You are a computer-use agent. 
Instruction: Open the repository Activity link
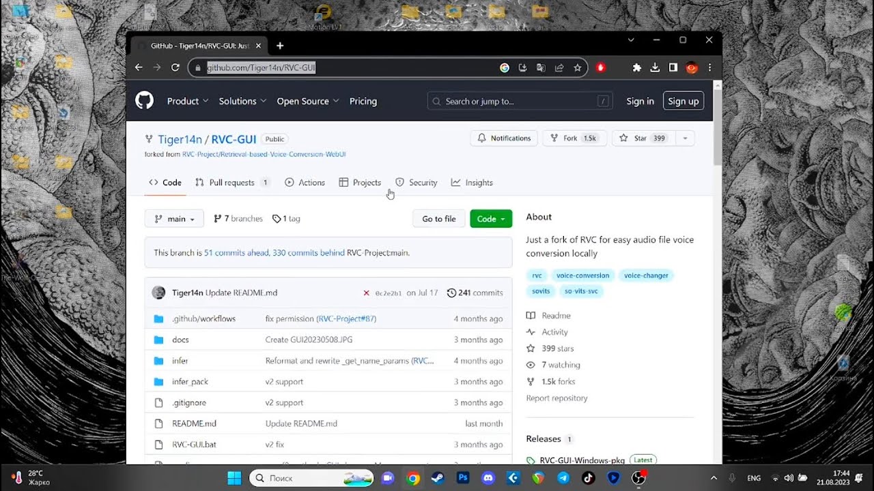click(x=547, y=332)
